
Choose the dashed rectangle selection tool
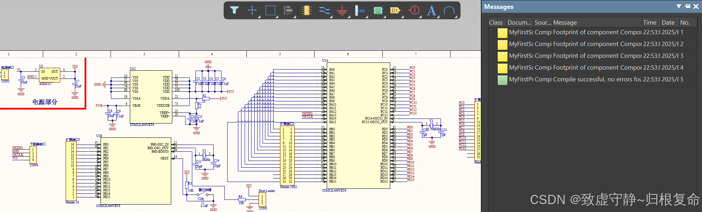(x=270, y=10)
